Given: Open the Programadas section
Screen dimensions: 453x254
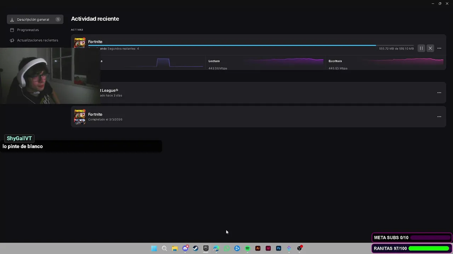Looking at the screenshot, I should [x=28, y=30].
